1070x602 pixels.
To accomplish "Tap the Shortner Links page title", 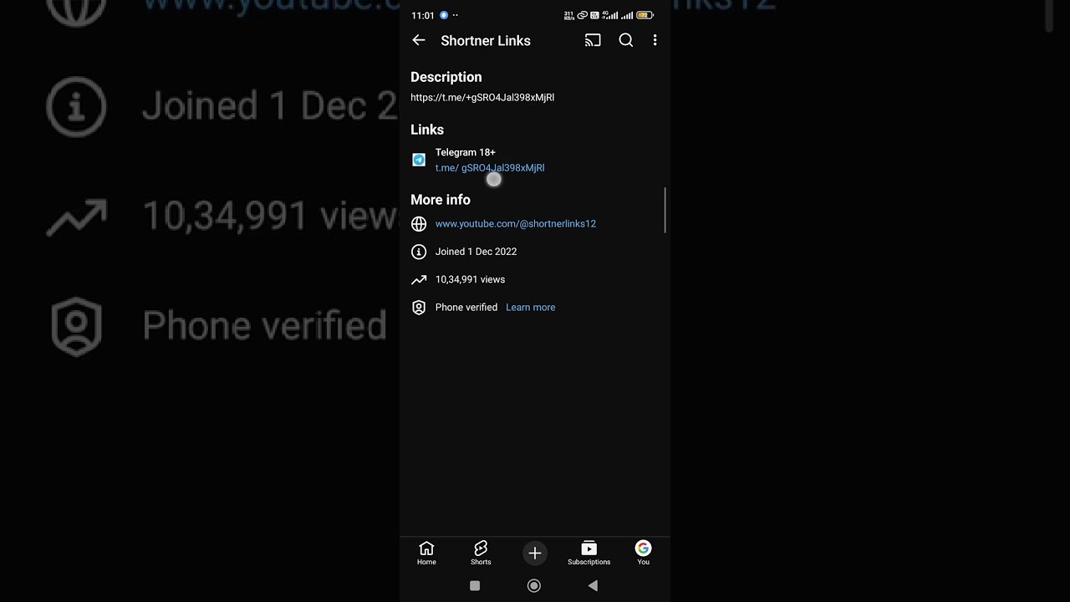I will pos(486,40).
